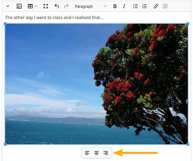
Task: Open the Paragraph style dropdown
Action: [90, 6]
